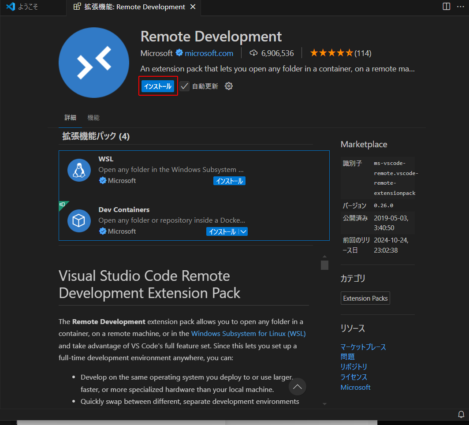Viewport: 469px width, 425px height.
Task: Click the Microsoft publisher under Dev Containers
Action: pos(122,231)
